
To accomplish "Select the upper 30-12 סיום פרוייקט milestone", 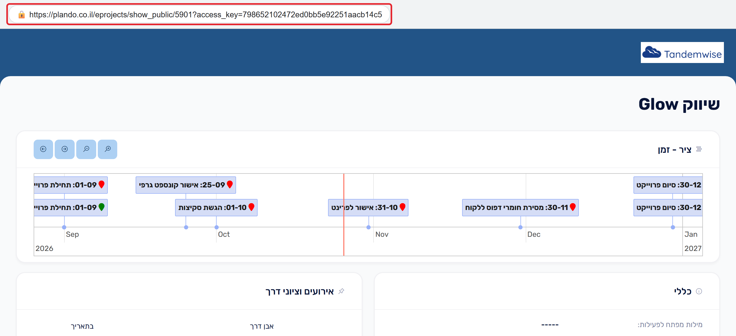I will [x=668, y=185].
